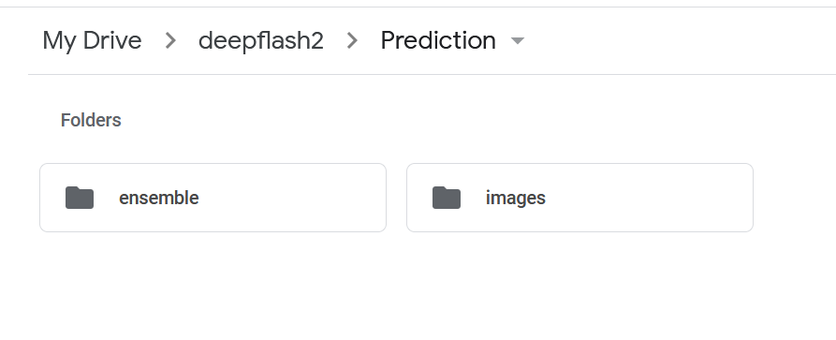
Task: Click the Folders section heading
Action: (x=91, y=120)
